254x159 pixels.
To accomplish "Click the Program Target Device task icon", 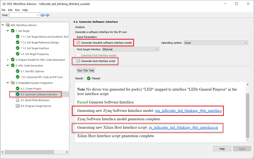I will click(18, 106).
